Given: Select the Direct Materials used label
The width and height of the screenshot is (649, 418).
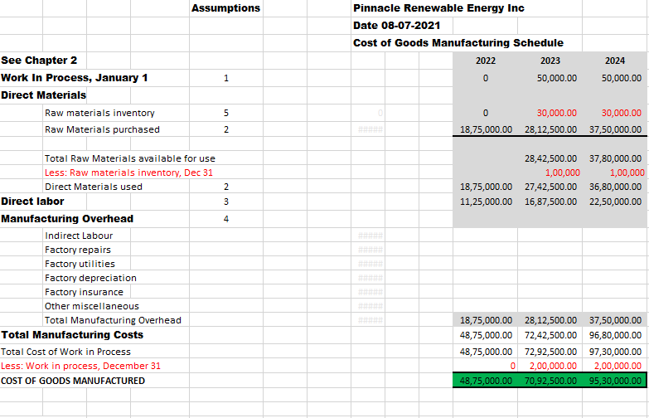Looking at the screenshot, I should 94,187.
